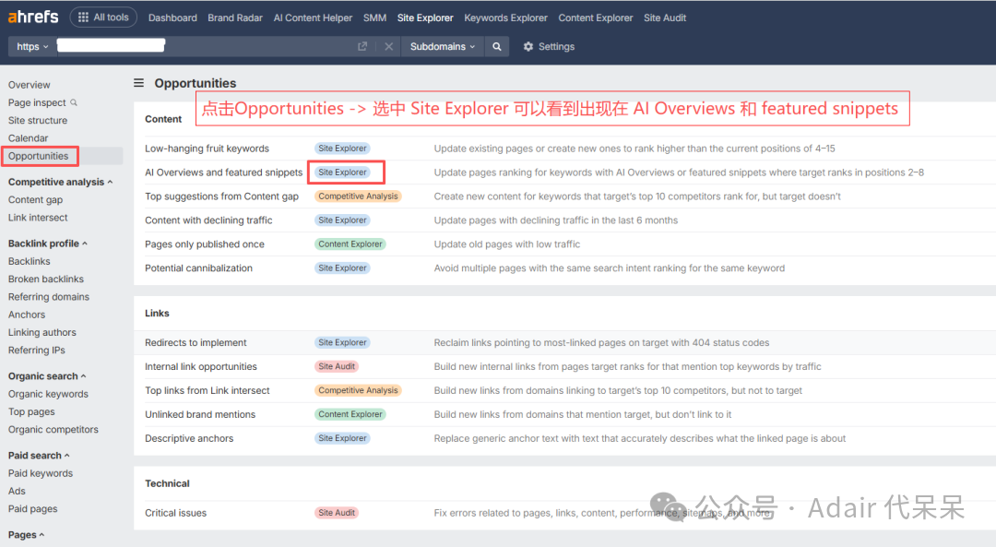Click the Ahrefs logo
996x547 pixels.
(x=33, y=17)
